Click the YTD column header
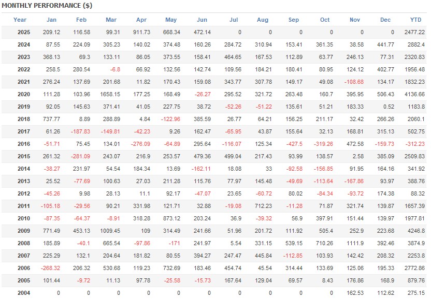The height and width of the screenshot is (299, 431). pos(415,20)
